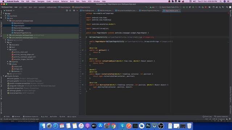Open the Refactor menu

tap(65, 1)
